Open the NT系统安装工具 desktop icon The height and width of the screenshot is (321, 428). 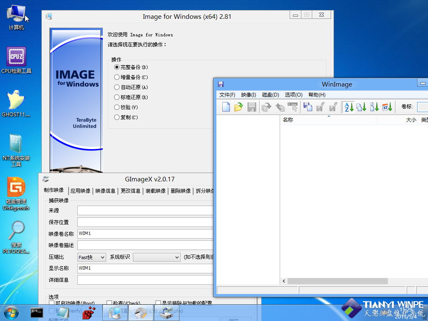coord(16,150)
